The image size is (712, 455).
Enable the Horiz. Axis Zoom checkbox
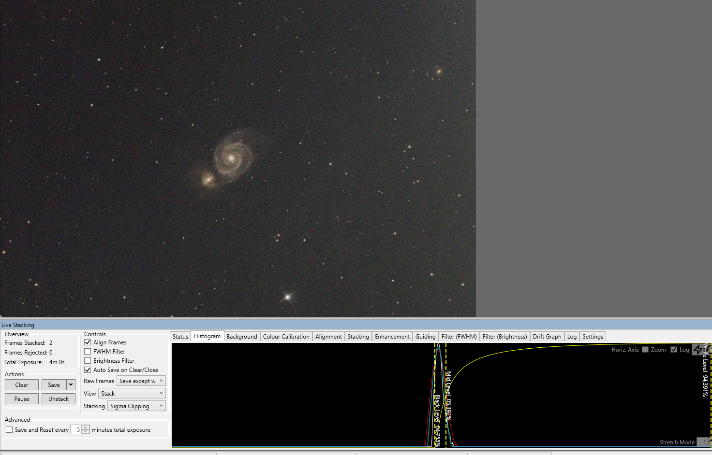pos(645,350)
